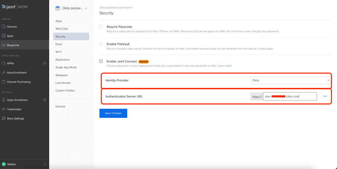Click the Jamf Now logo
The height and width of the screenshot is (169, 337).
[x=15, y=7]
